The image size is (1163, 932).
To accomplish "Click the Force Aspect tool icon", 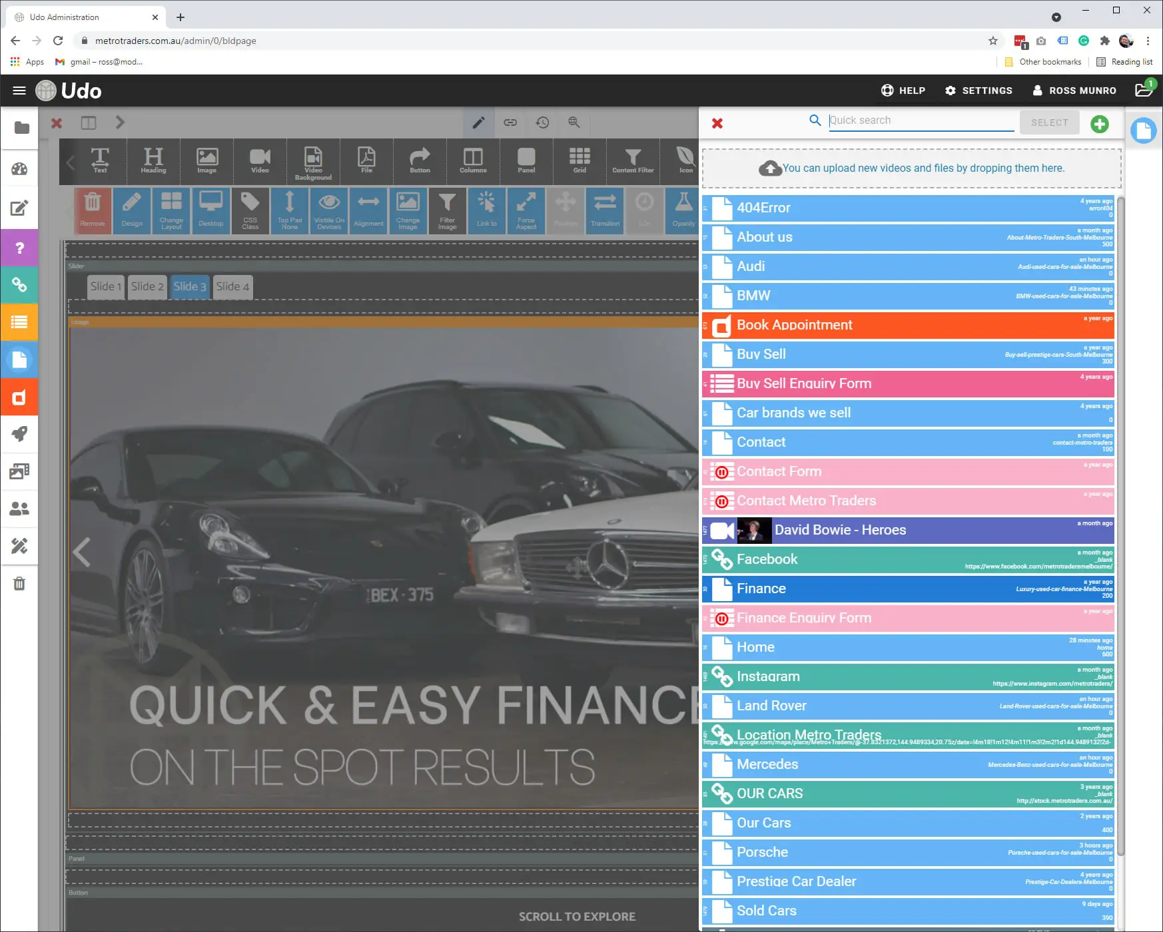I will point(526,210).
